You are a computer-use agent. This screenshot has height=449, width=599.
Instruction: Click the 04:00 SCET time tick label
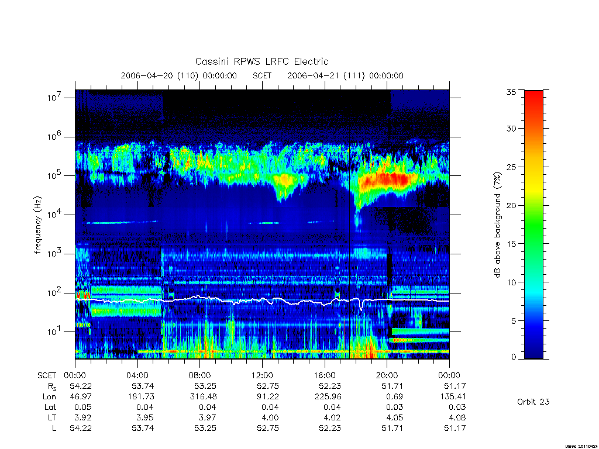pyautogui.click(x=137, y=375)
